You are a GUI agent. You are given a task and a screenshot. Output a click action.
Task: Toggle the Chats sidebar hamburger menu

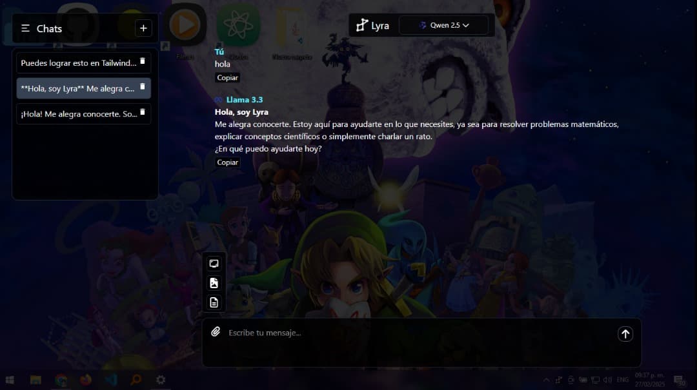coord(25,28)
